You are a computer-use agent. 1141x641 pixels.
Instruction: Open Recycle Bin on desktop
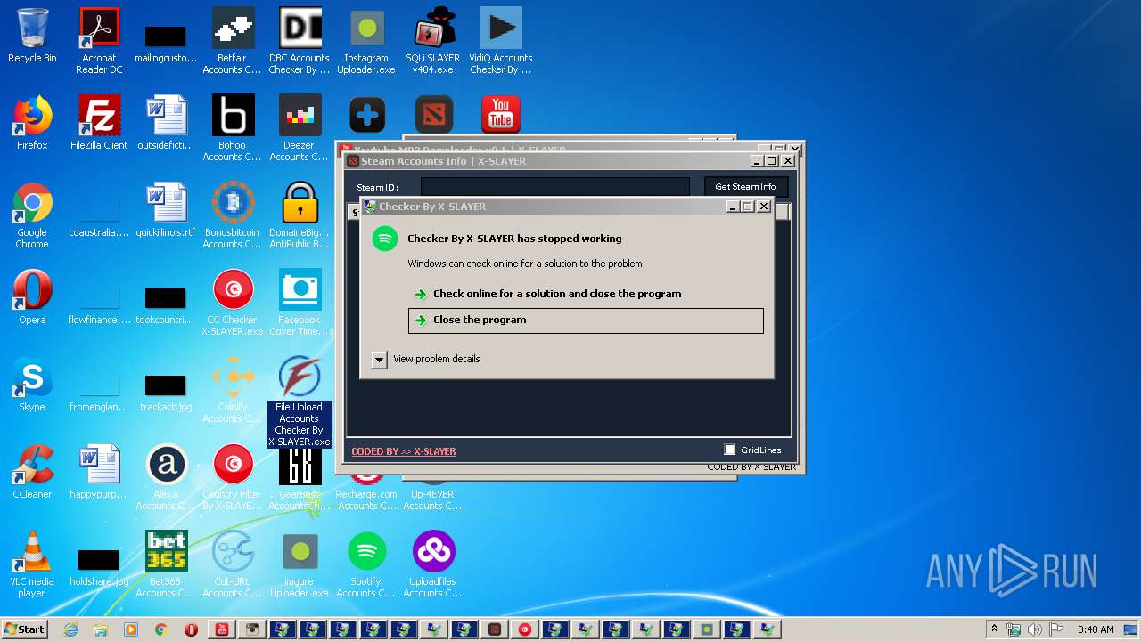[x=32, y=36]
